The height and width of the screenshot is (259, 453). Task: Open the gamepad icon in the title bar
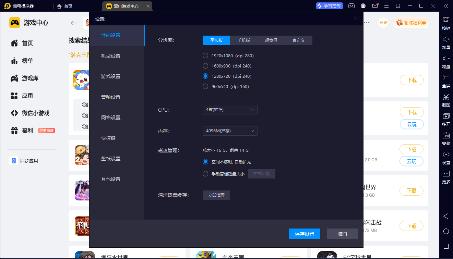(351, 6)
